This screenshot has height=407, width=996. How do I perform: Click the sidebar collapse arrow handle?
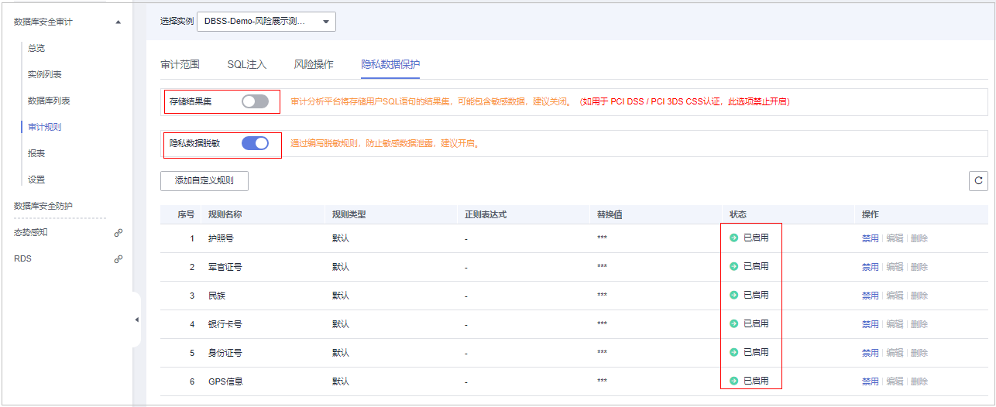click(x=137, y=320)
